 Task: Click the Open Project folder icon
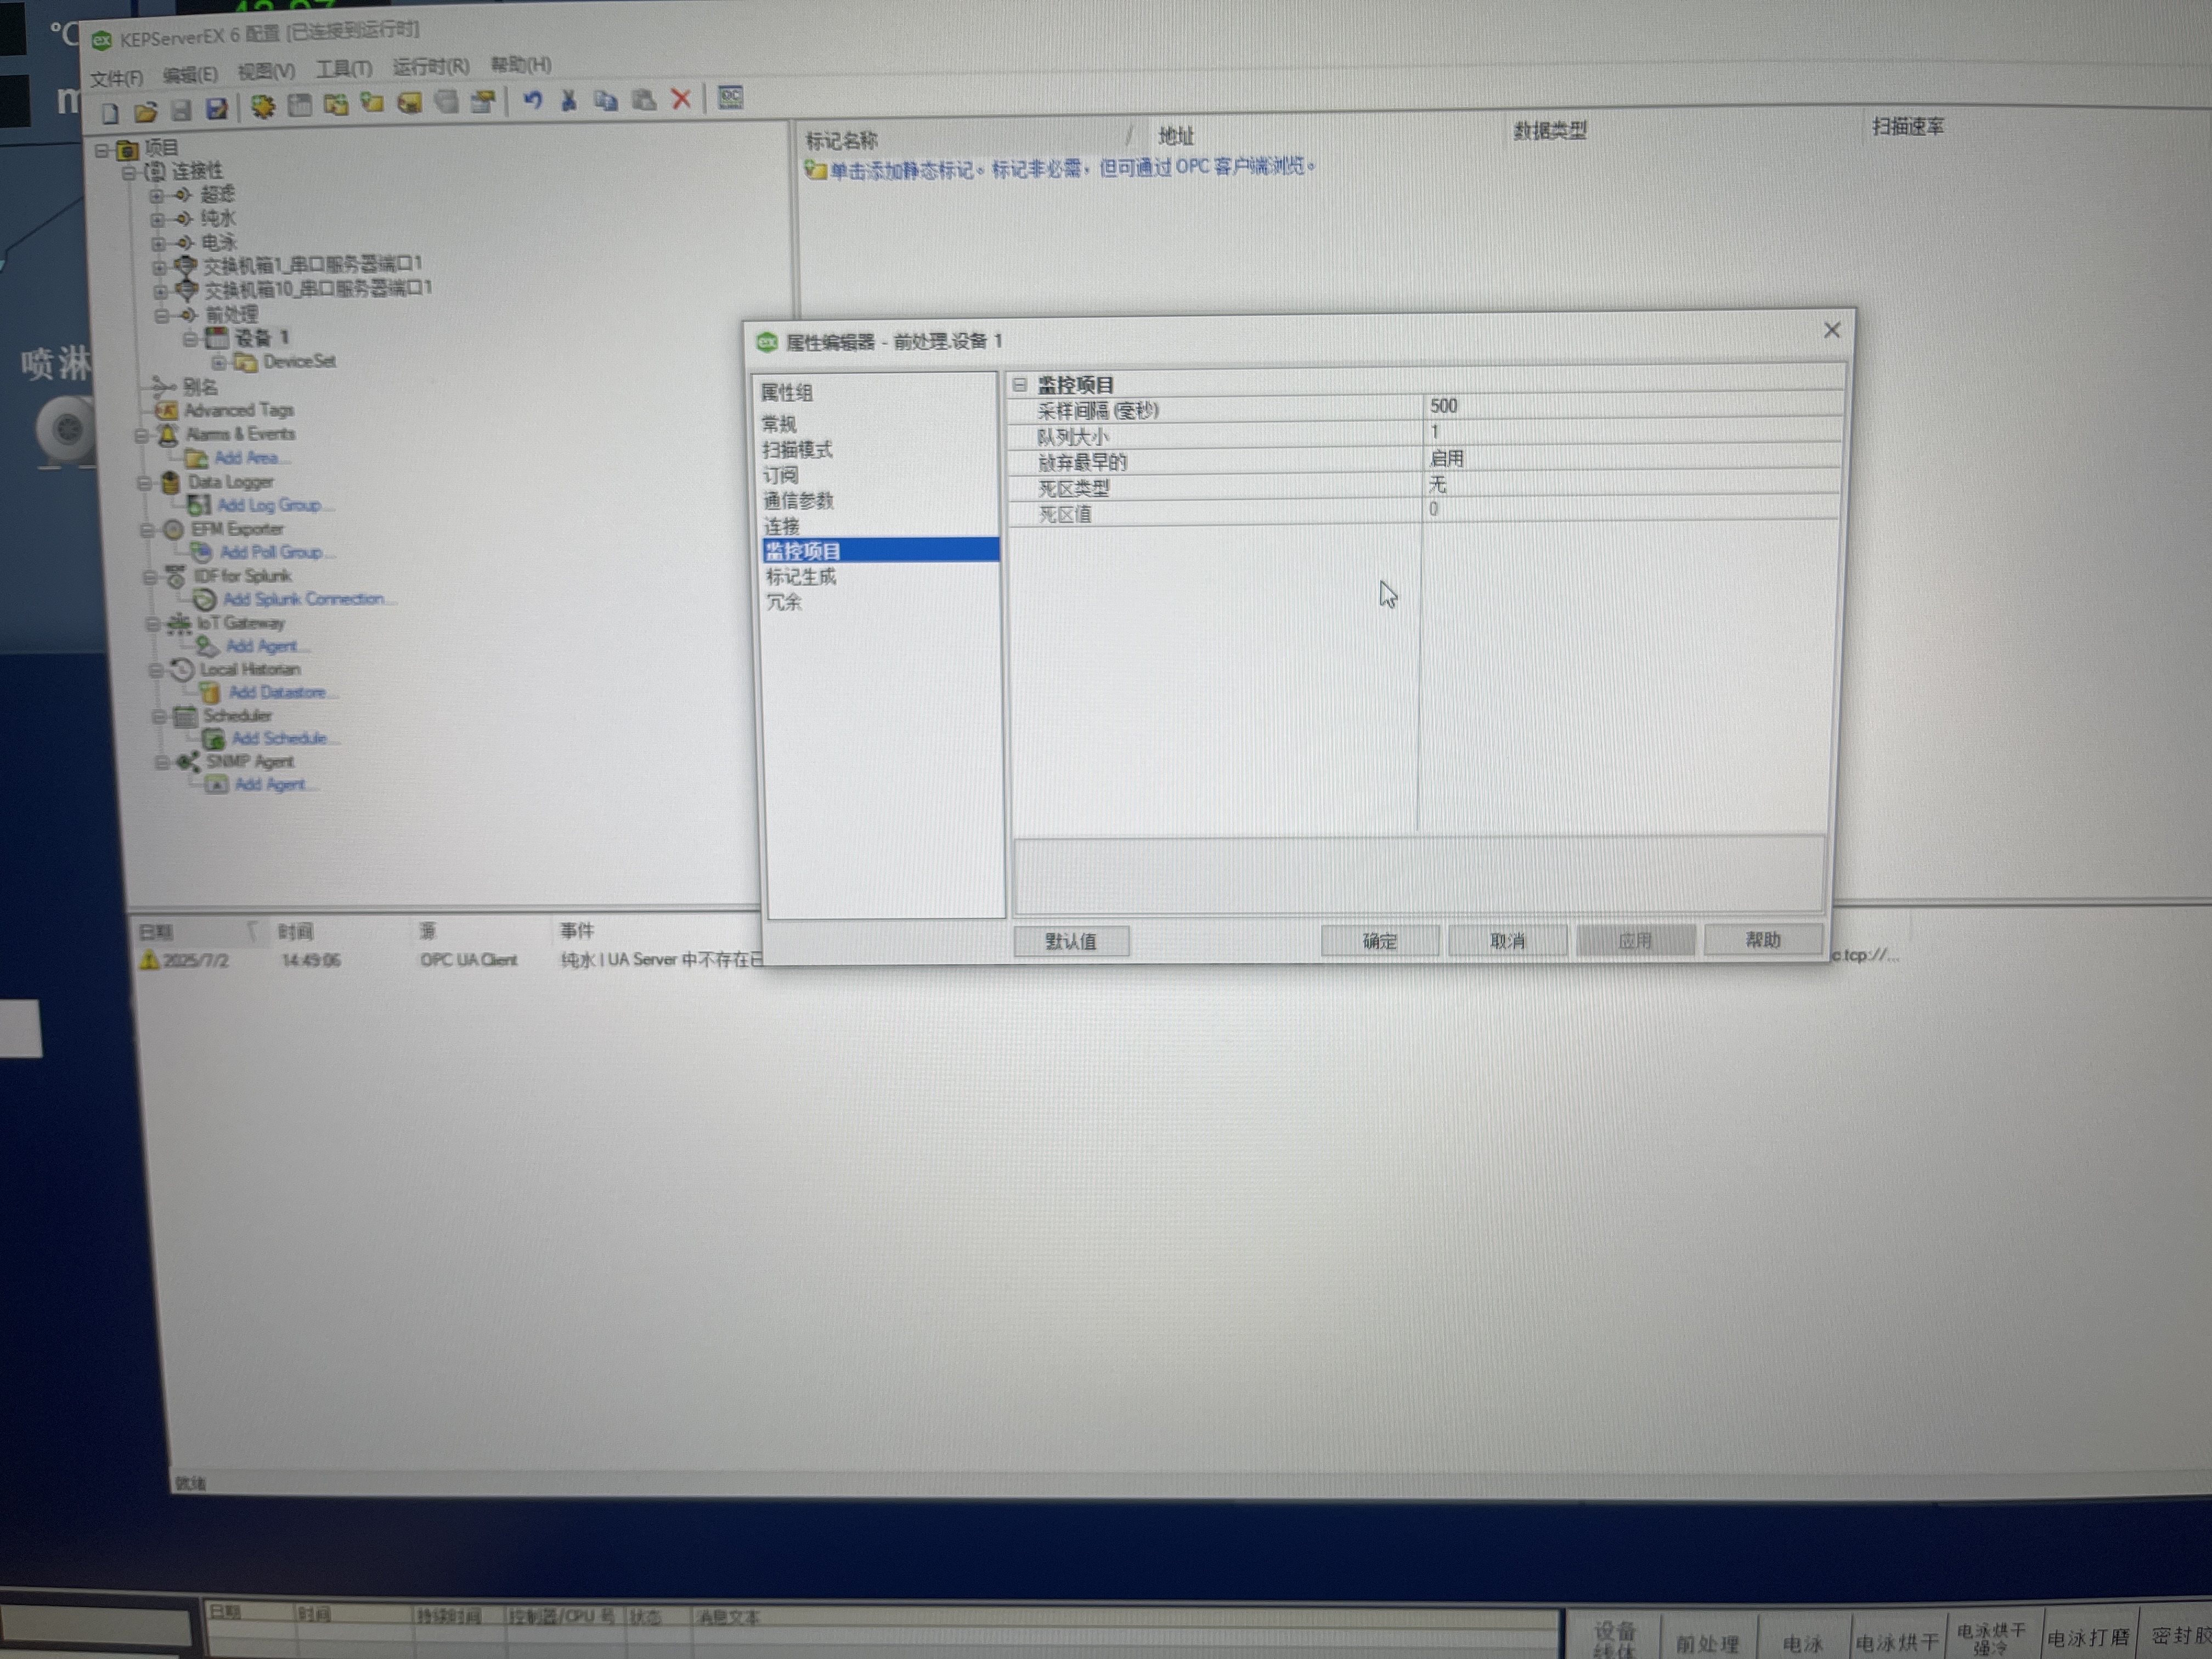[146, 111]
